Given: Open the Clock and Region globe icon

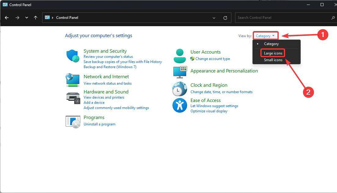Looking at the screenshot, I should coord(180,89).
